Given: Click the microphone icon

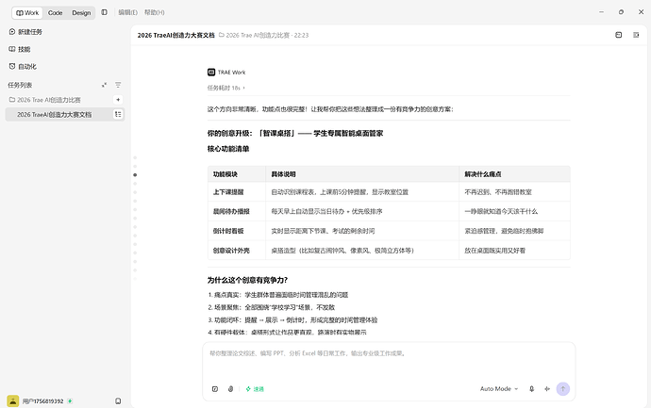Looking at the screenshot, I should 531,389.
